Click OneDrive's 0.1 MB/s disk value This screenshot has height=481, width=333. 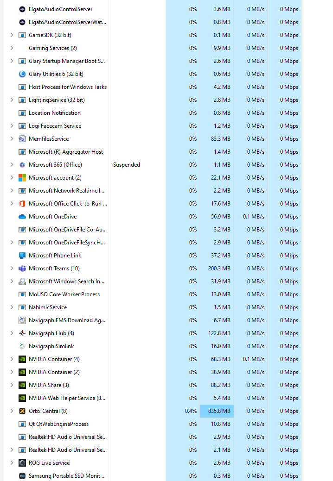(253, 217)
